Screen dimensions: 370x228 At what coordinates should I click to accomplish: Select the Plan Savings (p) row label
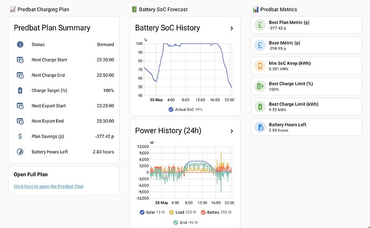48,136
